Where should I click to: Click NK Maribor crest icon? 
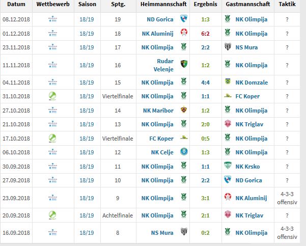coord(184,110)
